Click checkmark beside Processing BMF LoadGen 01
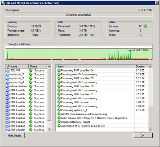 (x=59, y=94)
